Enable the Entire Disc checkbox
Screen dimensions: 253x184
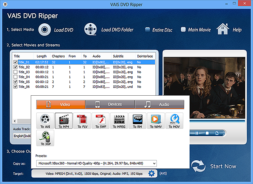point(148,30)
